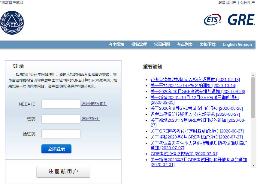Image resolution: width=257 pixels, height=186 pixels.
Task: Click the 验证码 captcha field
Action: 61,134
